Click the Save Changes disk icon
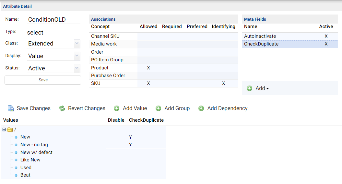Viewport: 342px width, 184px height. [11, 108]
